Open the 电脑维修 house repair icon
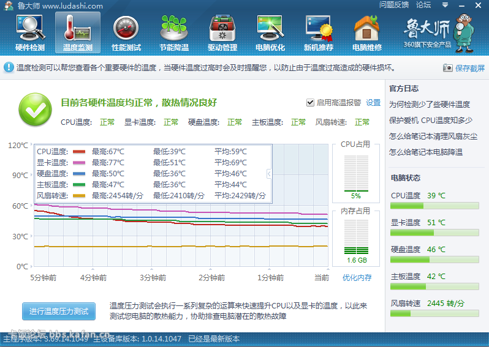This screenshot has width=489, height=347. click(x=366, y=33)
